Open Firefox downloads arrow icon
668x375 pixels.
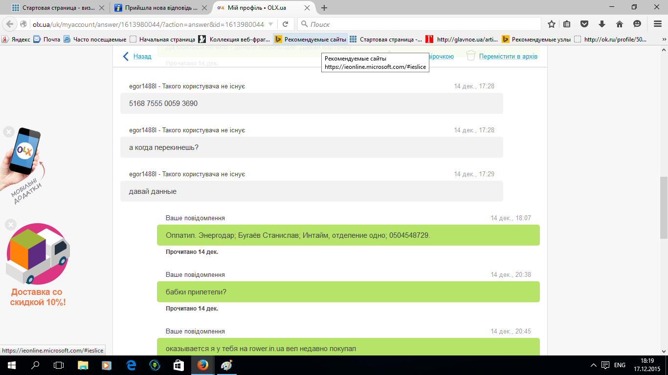602,24
